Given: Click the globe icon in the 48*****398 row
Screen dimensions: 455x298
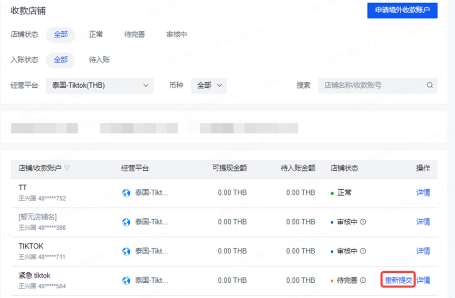Looking at the screenshot, I should click(126, 222).
